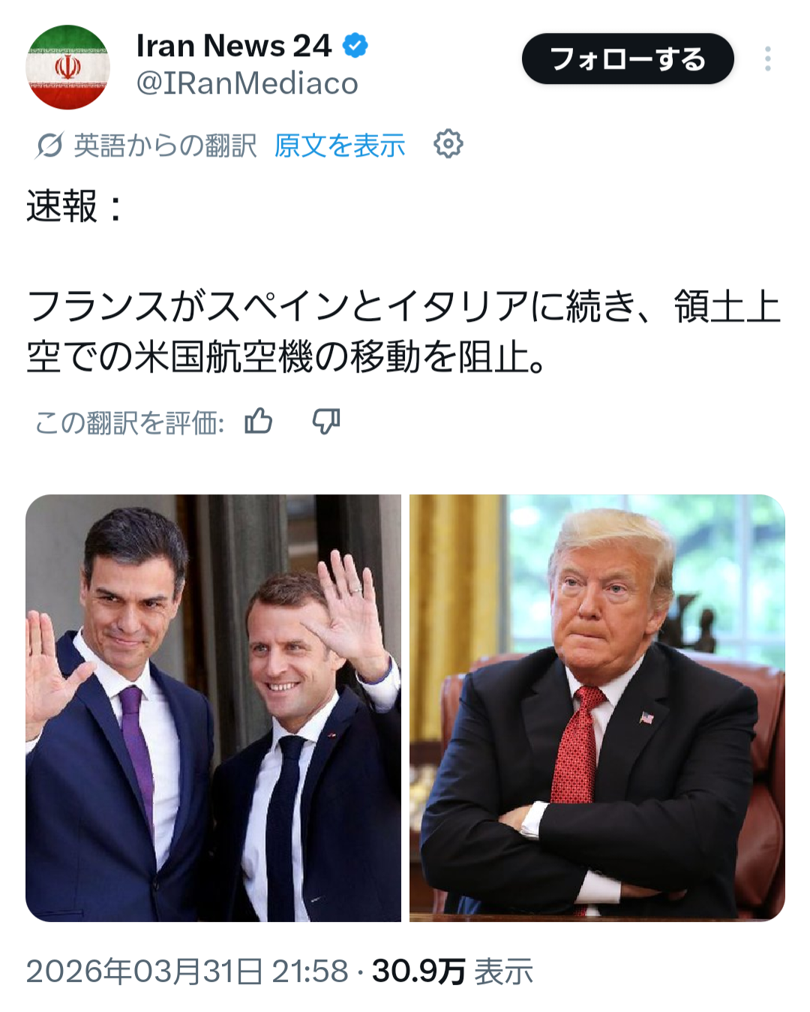The image size is (810, 1012).
Task: Open the three-dot more options menu
Action: point(768,59)
